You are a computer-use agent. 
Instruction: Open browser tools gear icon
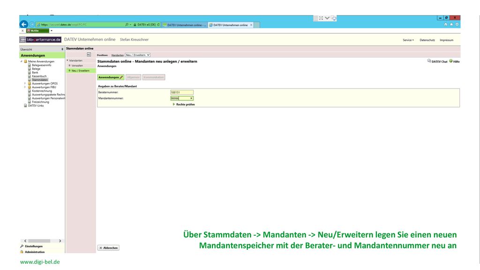457,24
